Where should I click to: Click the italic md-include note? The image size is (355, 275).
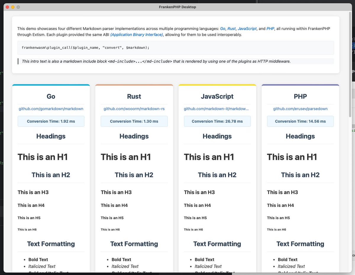(176, 61)
